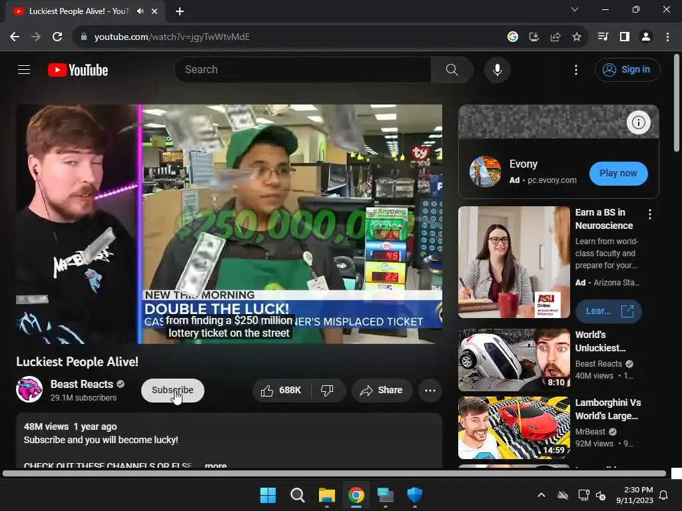Share this page from address bar
This screenshot has width=682, height=511.
(x=555, y=37)
